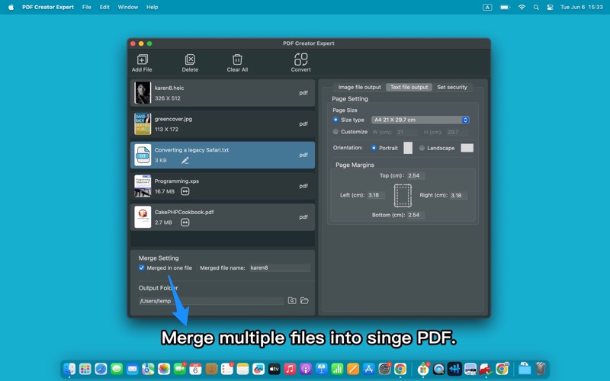610x381 pixels.
Task: Toggle the Merged in one file checkbox
Action: click(x=142, y=268)
